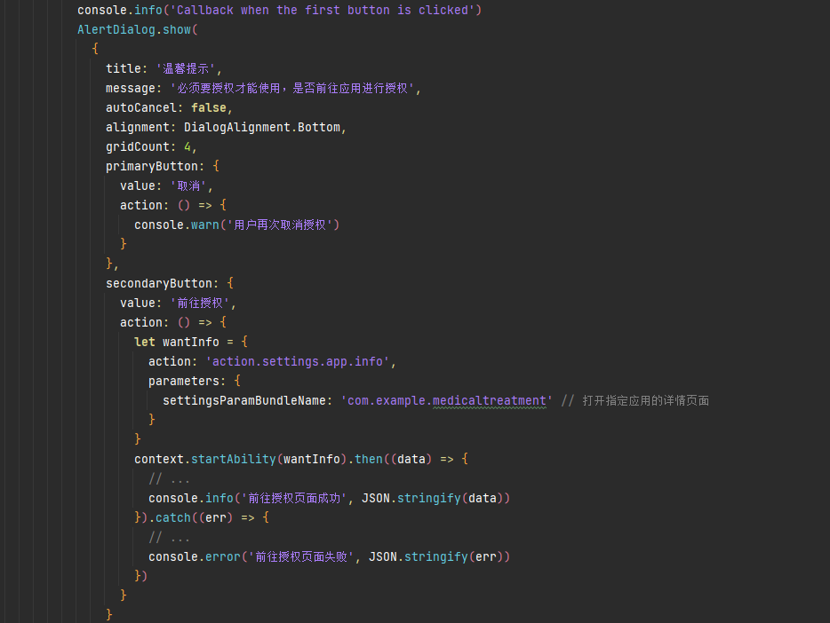Click the title value '温馨提示'
This screenshot has height=623, width=830.
click(x=186, y=68)
